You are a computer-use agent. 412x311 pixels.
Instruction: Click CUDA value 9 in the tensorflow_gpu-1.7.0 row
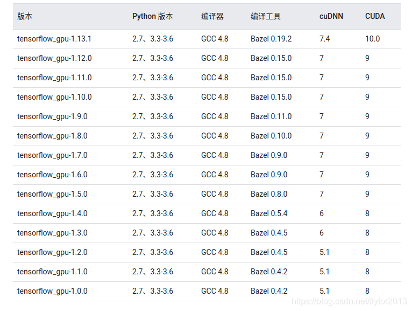(367, 155)
